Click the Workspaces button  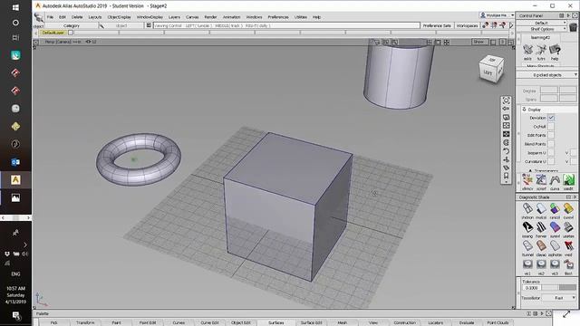tap(468, 25)
